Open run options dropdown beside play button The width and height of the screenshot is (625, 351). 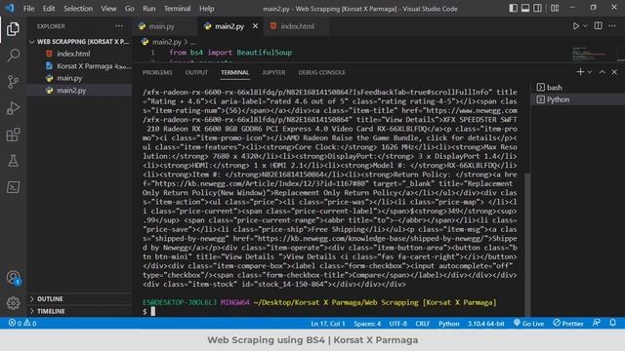pos(585,26)
